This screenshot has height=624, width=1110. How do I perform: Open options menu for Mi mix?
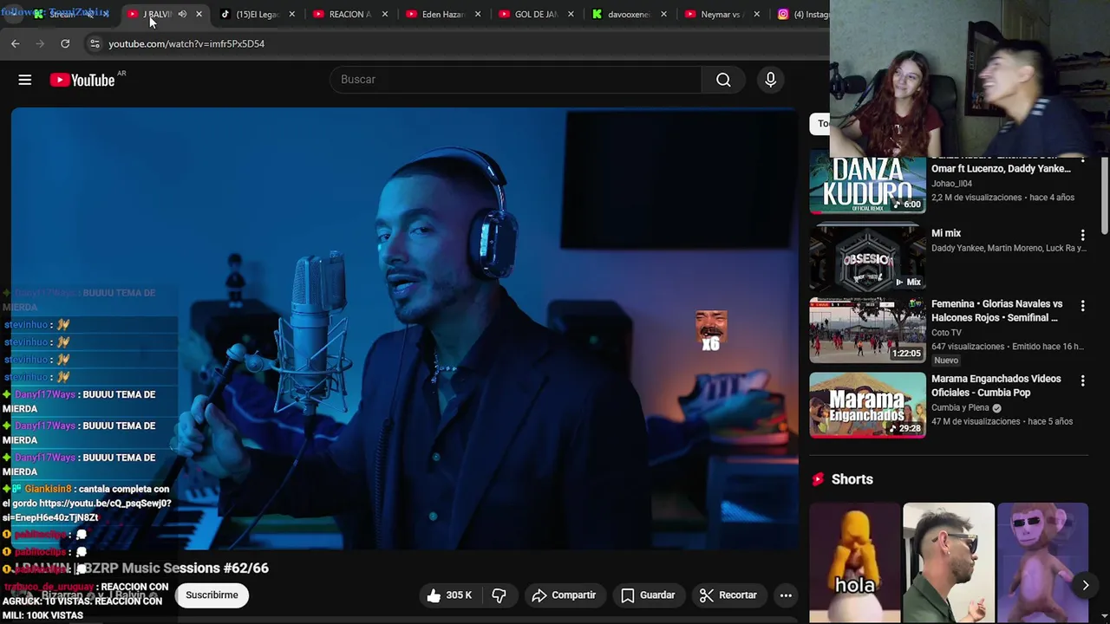[x=1082, y=235]
